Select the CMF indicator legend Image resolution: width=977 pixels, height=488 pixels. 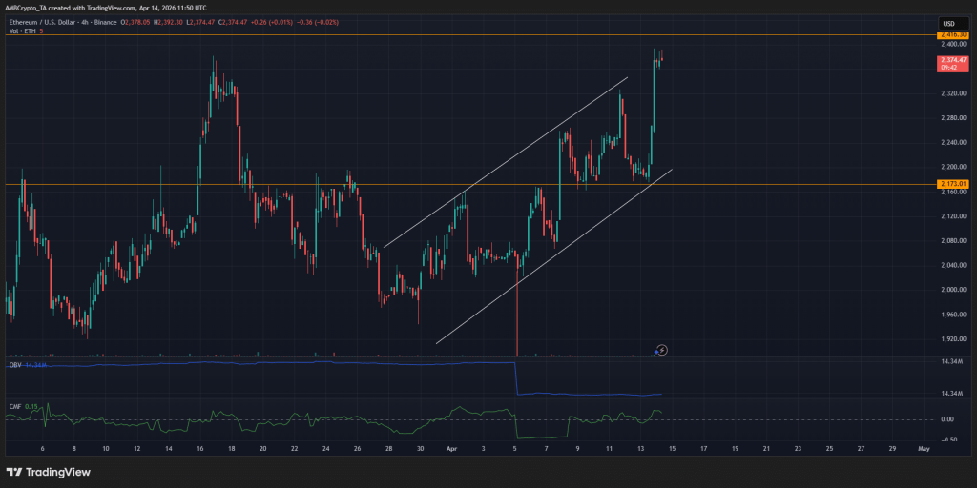15,406
